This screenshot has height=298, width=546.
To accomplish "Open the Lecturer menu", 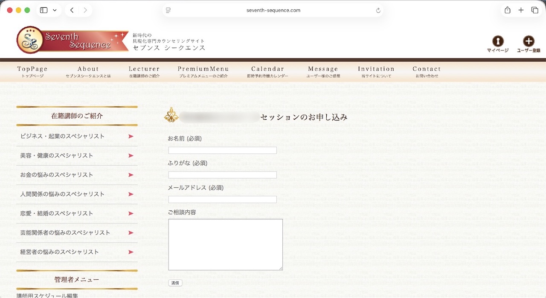I will tap(144, 72).
